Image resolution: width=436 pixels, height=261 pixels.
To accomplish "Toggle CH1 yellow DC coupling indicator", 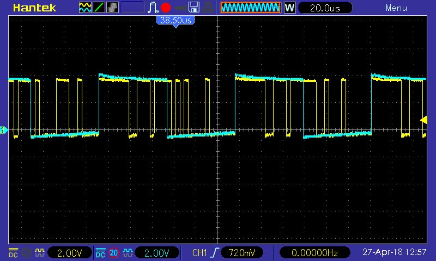I will (x=13, y=253).
